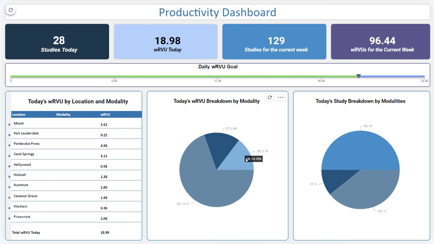This screenshot has width=434, height=244.
Task: Click the Modality column header
Action: [x=63, y=115]
